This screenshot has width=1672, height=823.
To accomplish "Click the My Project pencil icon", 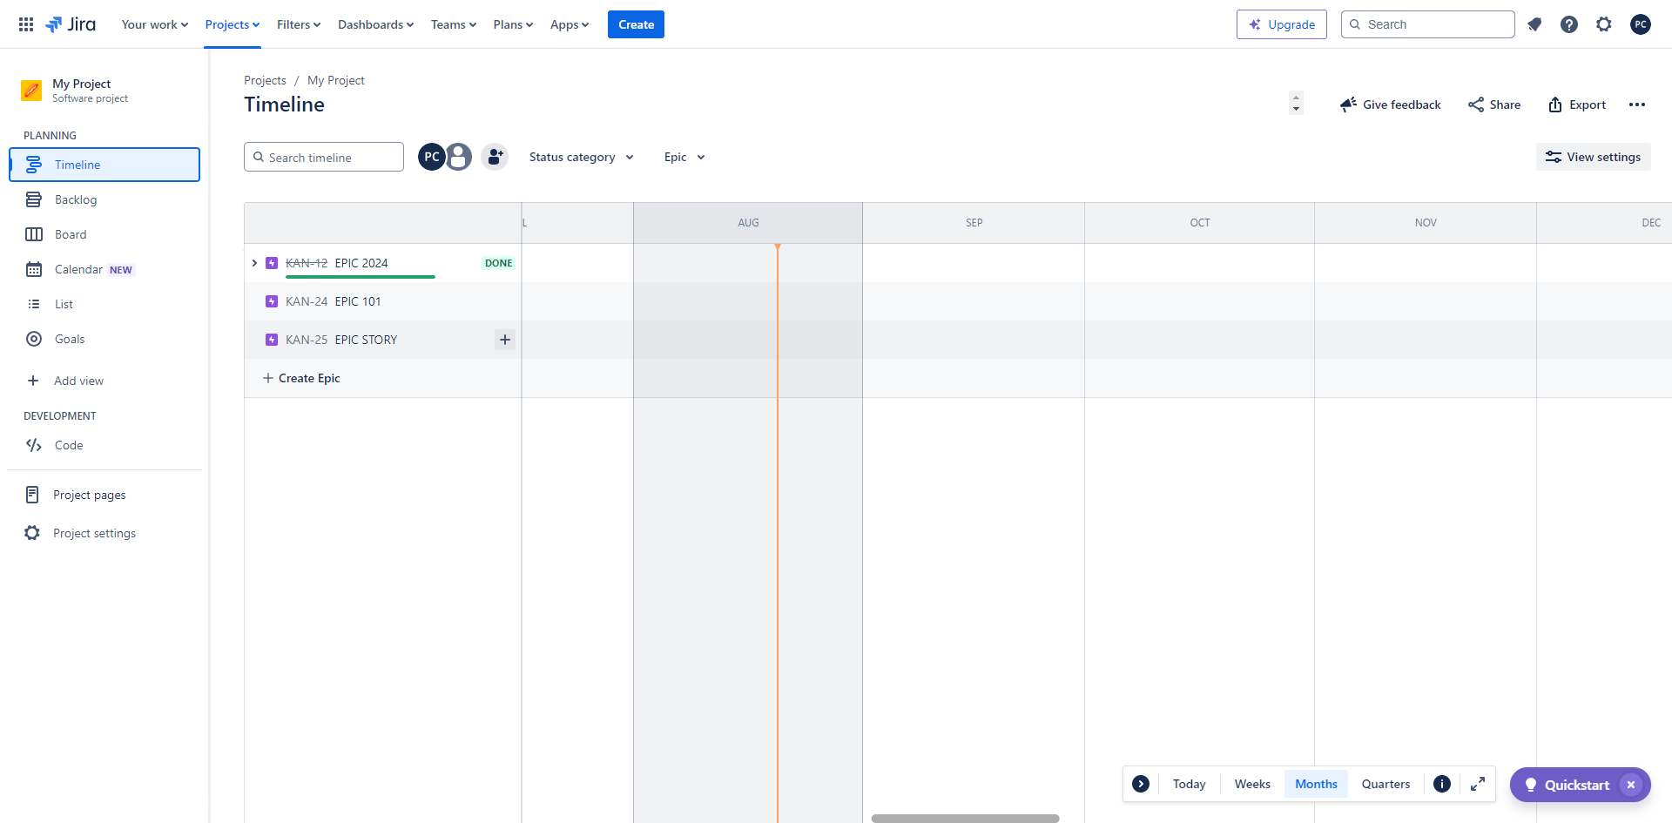I will tap(31, 91).
